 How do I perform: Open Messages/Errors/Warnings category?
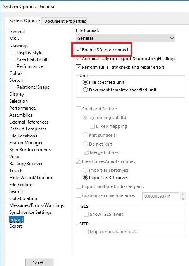coord(36,205)
